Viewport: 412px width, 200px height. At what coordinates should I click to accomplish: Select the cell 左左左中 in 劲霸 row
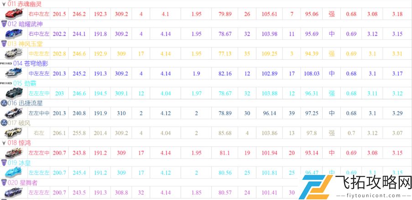pos(39,93)
